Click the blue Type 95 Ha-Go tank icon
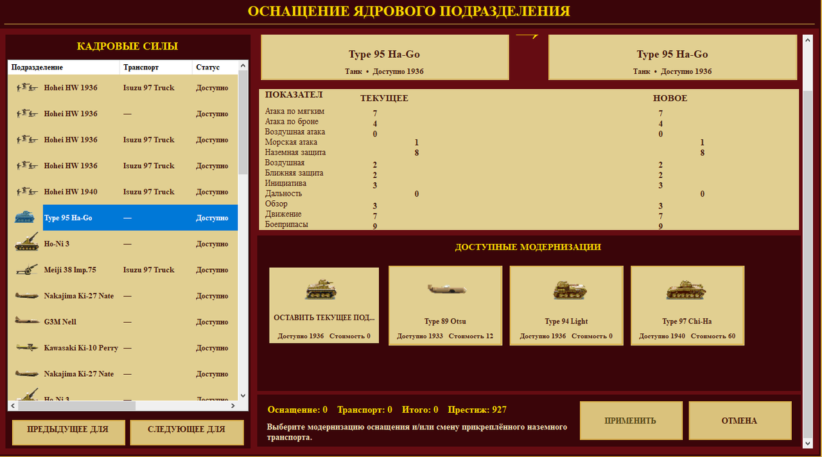The height and width of the screenshot is (457, 822). 26,218
